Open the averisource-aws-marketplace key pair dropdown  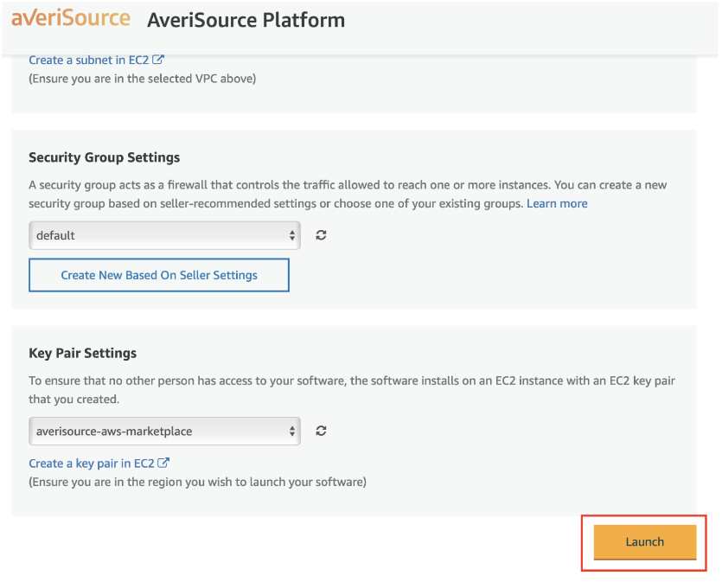coord(164,431)
